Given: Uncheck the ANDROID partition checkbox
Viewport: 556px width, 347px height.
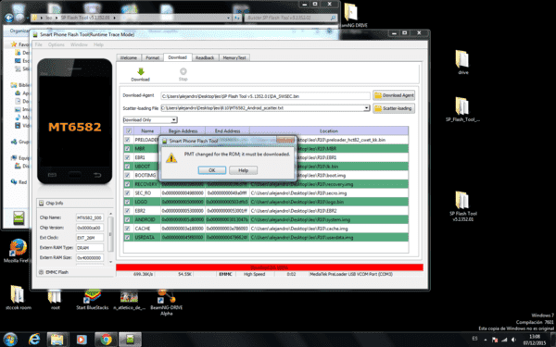Looking at the screenshot, I should coord(127,219).
